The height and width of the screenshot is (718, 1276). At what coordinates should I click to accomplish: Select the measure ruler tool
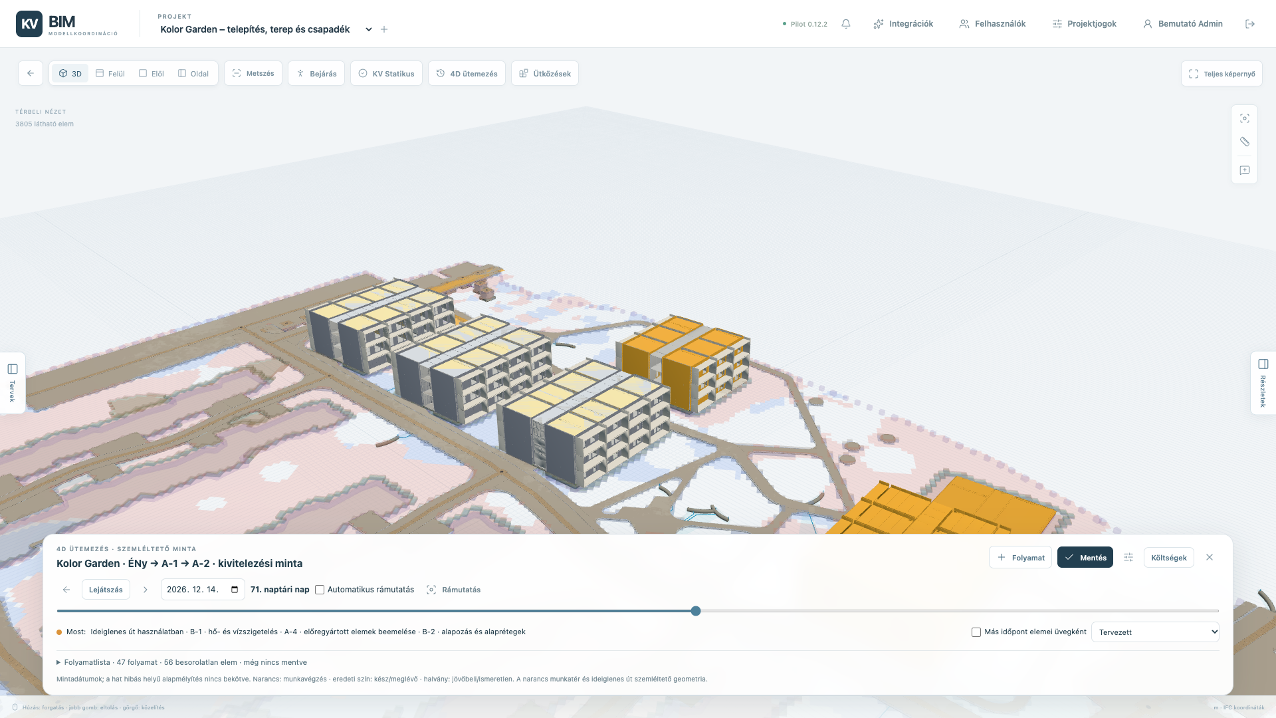tap(1245, 142)
